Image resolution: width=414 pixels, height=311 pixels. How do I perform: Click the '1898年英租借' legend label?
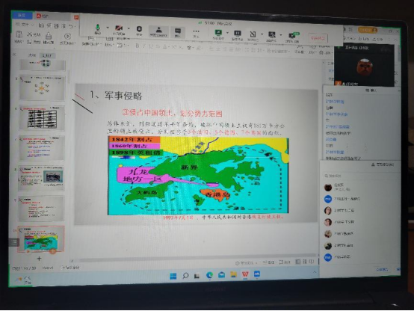point(135,153)
